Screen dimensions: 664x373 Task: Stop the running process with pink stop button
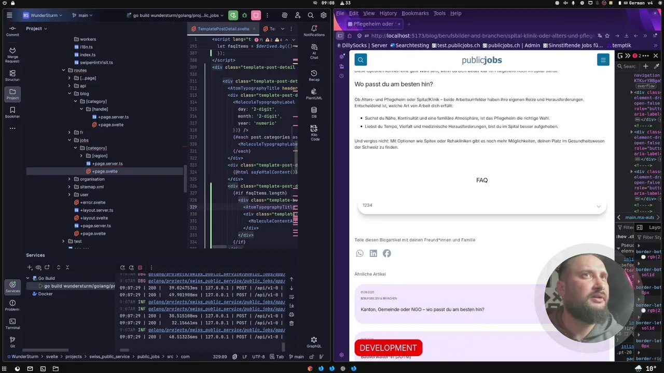[256, 16]
